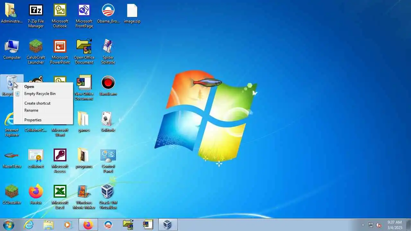The width and height of the screenshot is (411, 231).
Task: Select the Open Office Document desktop icon
Action: point(84,52)
